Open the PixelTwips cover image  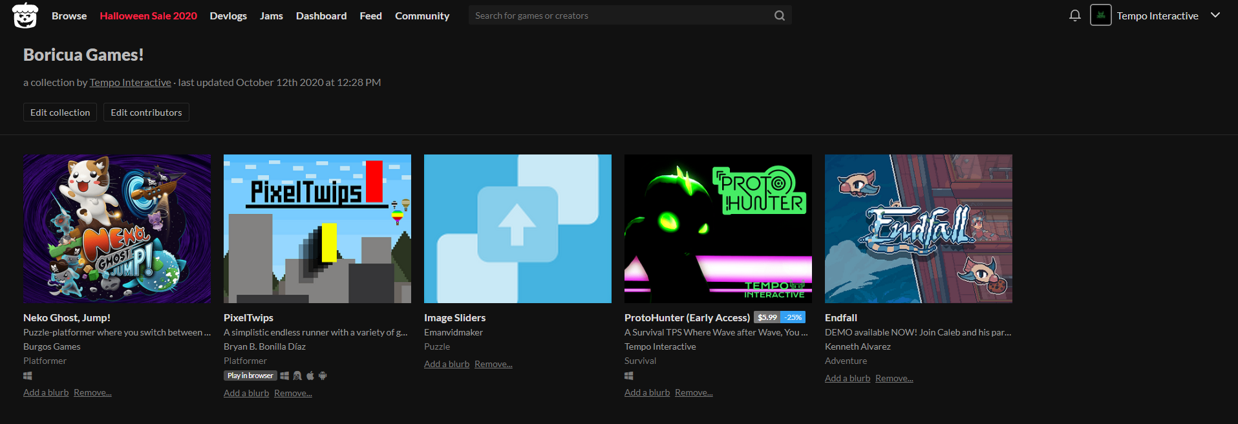317,229
